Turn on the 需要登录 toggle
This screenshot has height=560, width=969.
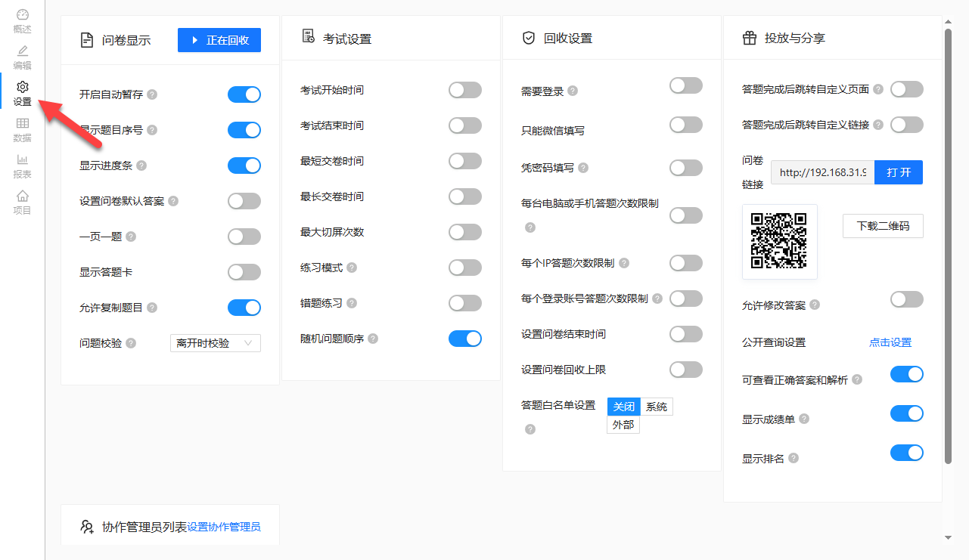[686, 86]
